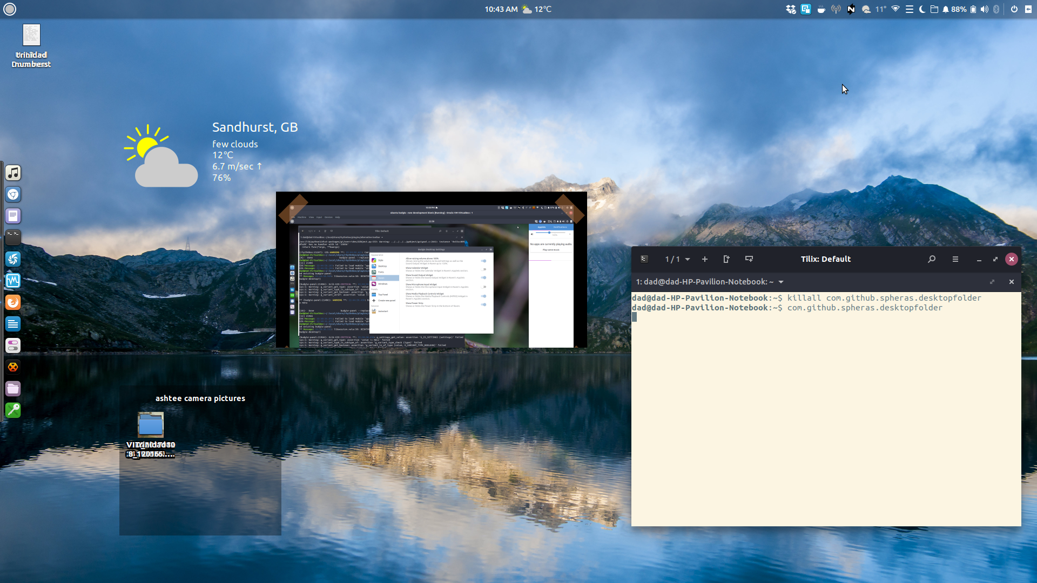The width and height of the screenshot is (1037, 583).
Task: Click the Dropbox tray icon
Action: 791,9
